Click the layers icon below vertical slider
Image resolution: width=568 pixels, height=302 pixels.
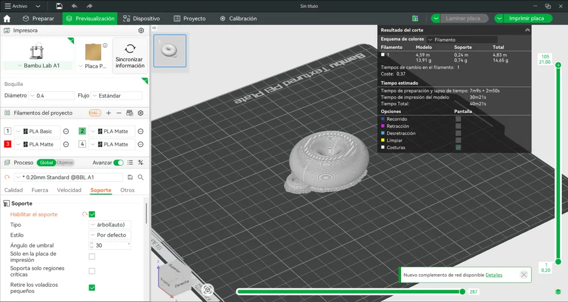click(x=558, y=292)
